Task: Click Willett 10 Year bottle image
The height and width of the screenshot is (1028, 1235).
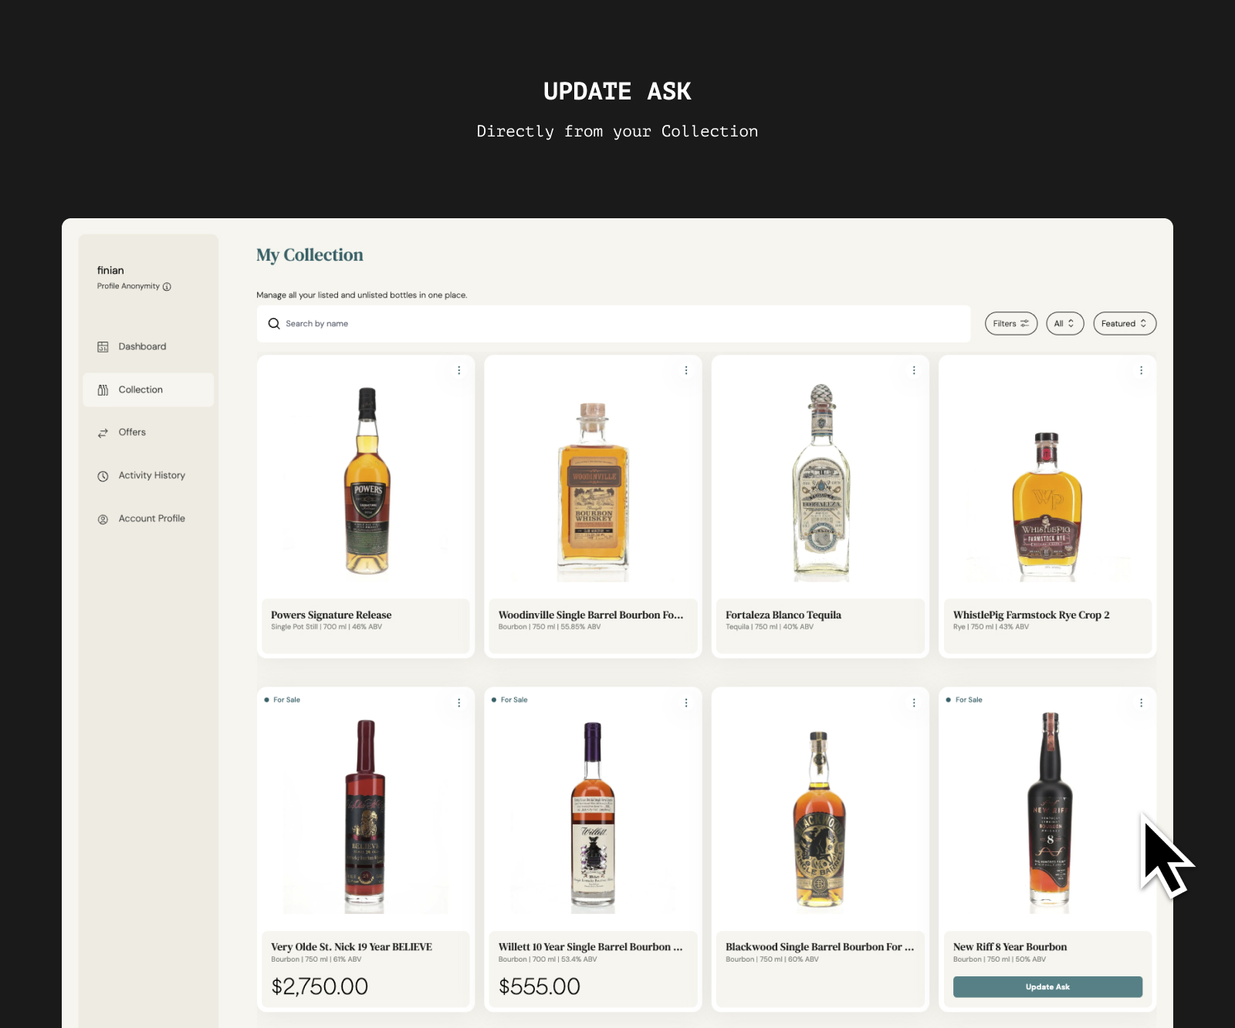Action: pyautogui.click(x=593, y=817)
